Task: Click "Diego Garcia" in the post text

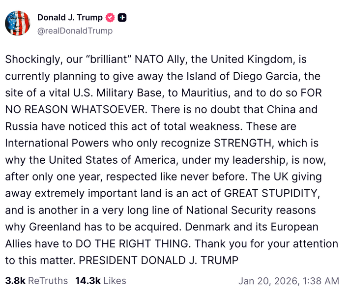Action: point(272,76)
